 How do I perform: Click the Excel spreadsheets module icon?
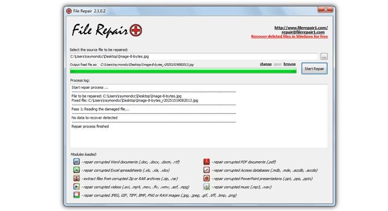click(76, 170)
